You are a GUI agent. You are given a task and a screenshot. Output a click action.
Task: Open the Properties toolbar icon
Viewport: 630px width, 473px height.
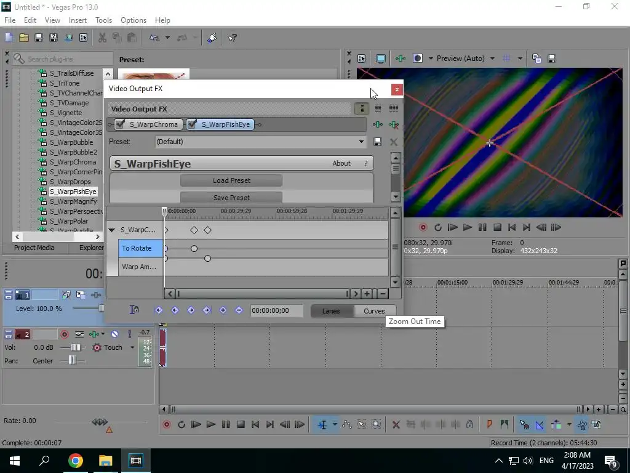pyautogui.click(x=83, y=38)
